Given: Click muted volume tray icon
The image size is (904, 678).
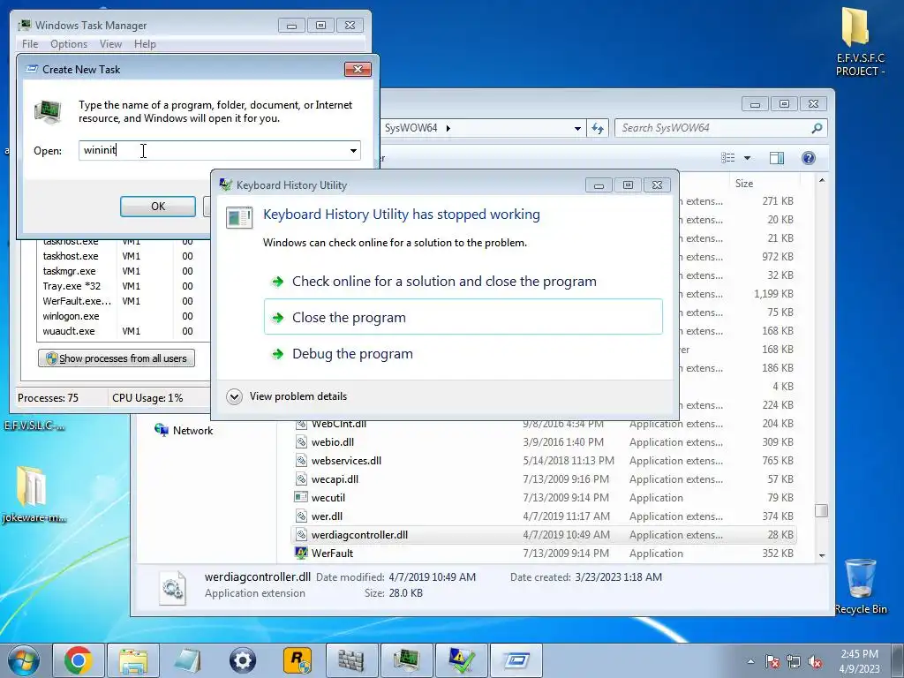Looking at the screenshot, I should 815,661.
